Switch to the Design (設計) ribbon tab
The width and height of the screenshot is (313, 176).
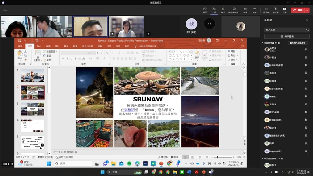tap(57, 46)
